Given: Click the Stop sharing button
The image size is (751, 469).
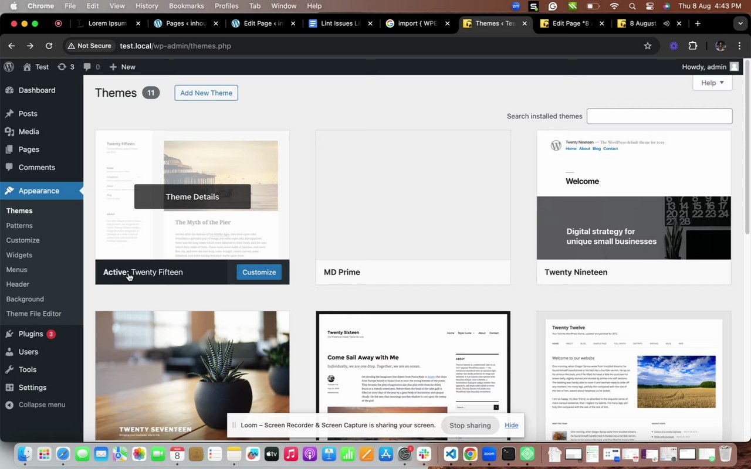Looking at the screenshot, I should [470, 425].
